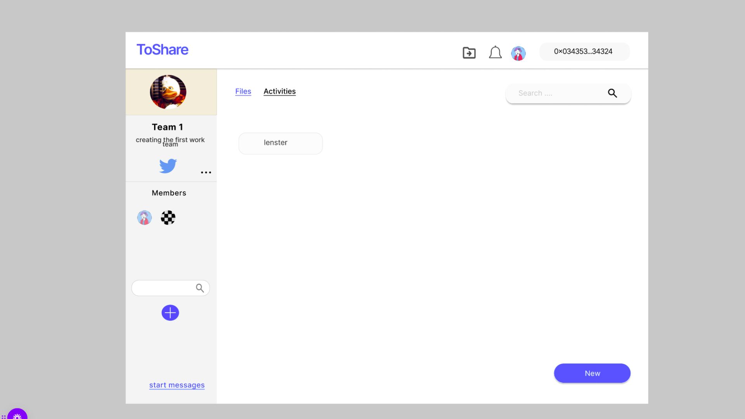The width and height of the screenshot is (745, 419).
Task: Click the checkerboard second member avatar
Action: (x=167, y=217)
